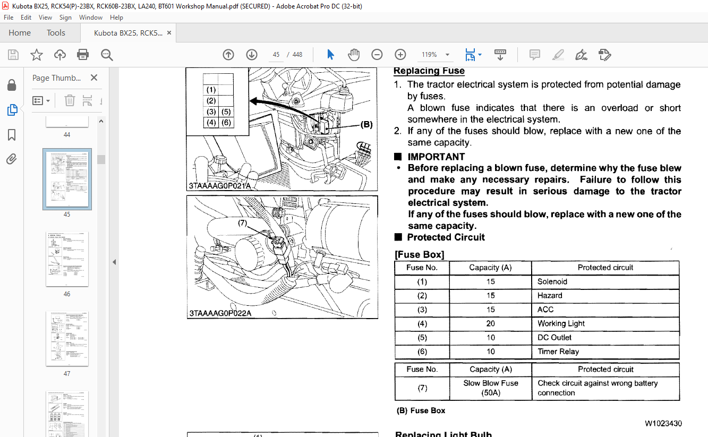Image resolution: width=708 pixels, height=437 pixels.
Task: Select page 46 thumbnail
Action: tap(67, 259)
